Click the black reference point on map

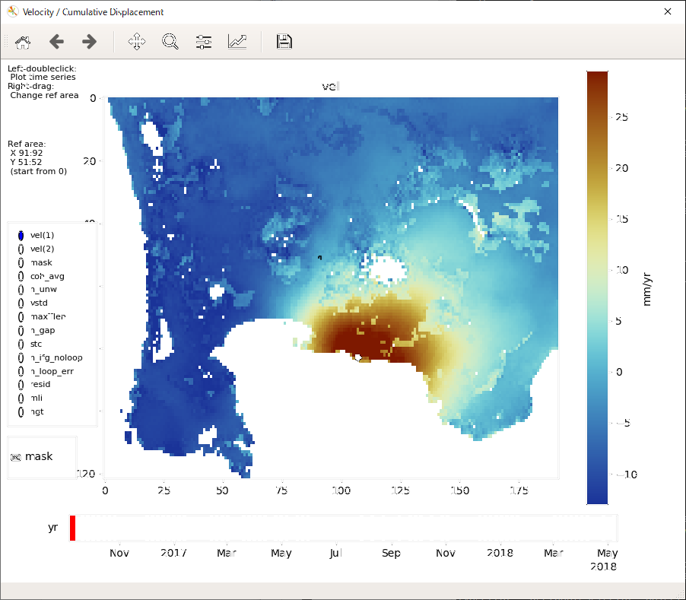[357, 357]
